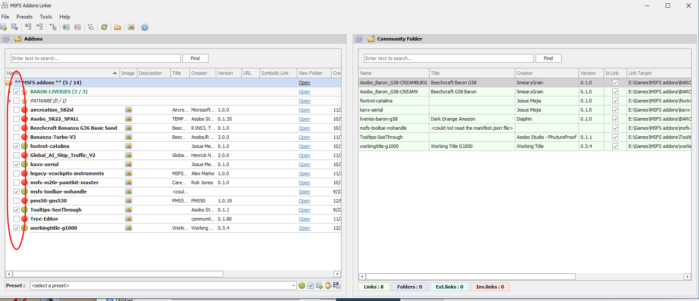
Task: Click the green enable links toolbar icon
Action: 66,27
